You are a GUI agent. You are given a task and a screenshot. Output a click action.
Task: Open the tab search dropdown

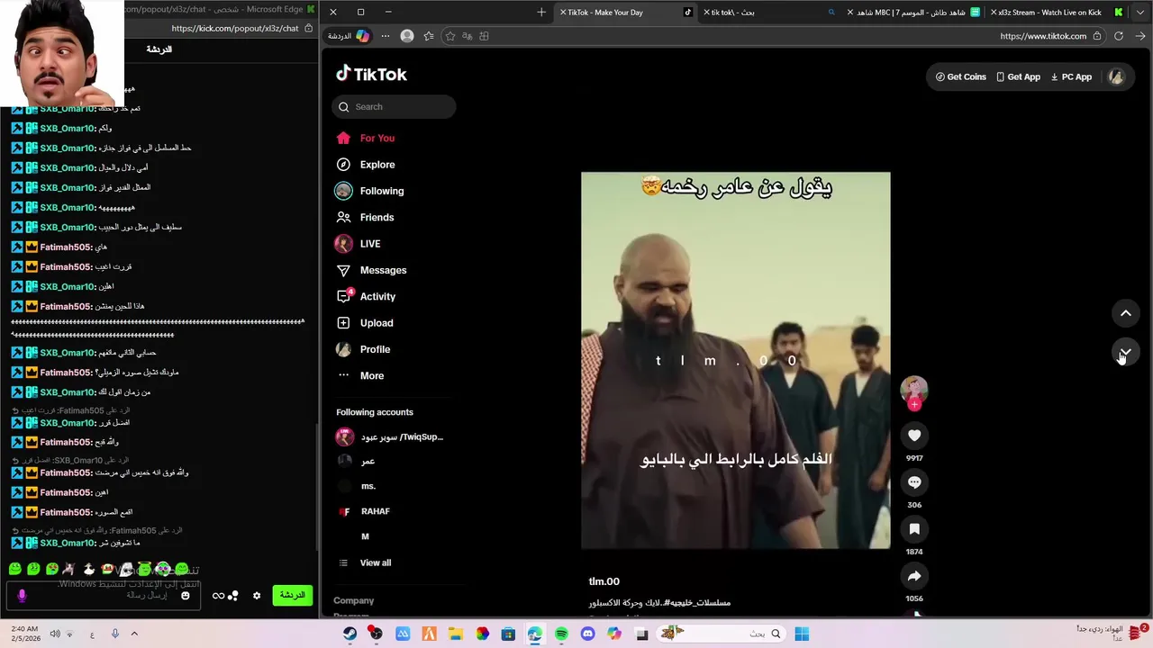1141,13
